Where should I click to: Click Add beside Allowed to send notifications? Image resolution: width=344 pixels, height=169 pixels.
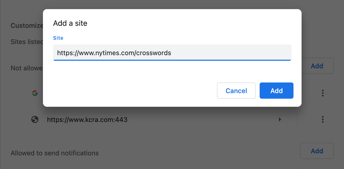[x=317, y=151]
